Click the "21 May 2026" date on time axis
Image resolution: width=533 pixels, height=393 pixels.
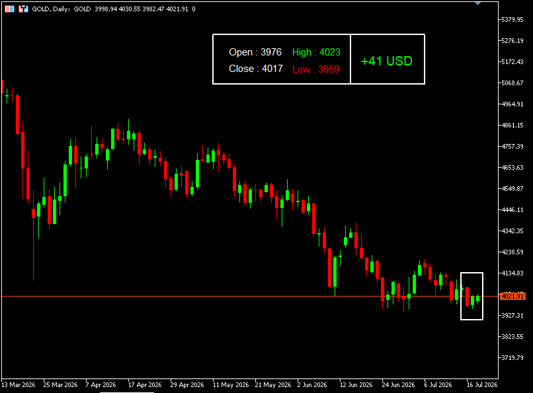273,385
